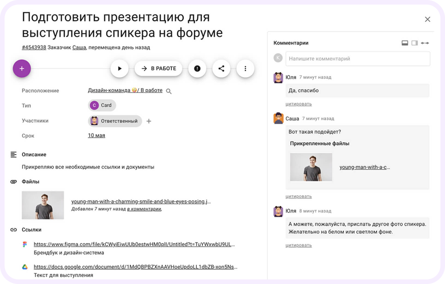Focus the Напишите комментарий input field
The height and width of the screenshot is (284, 445).
pos(358,59)
